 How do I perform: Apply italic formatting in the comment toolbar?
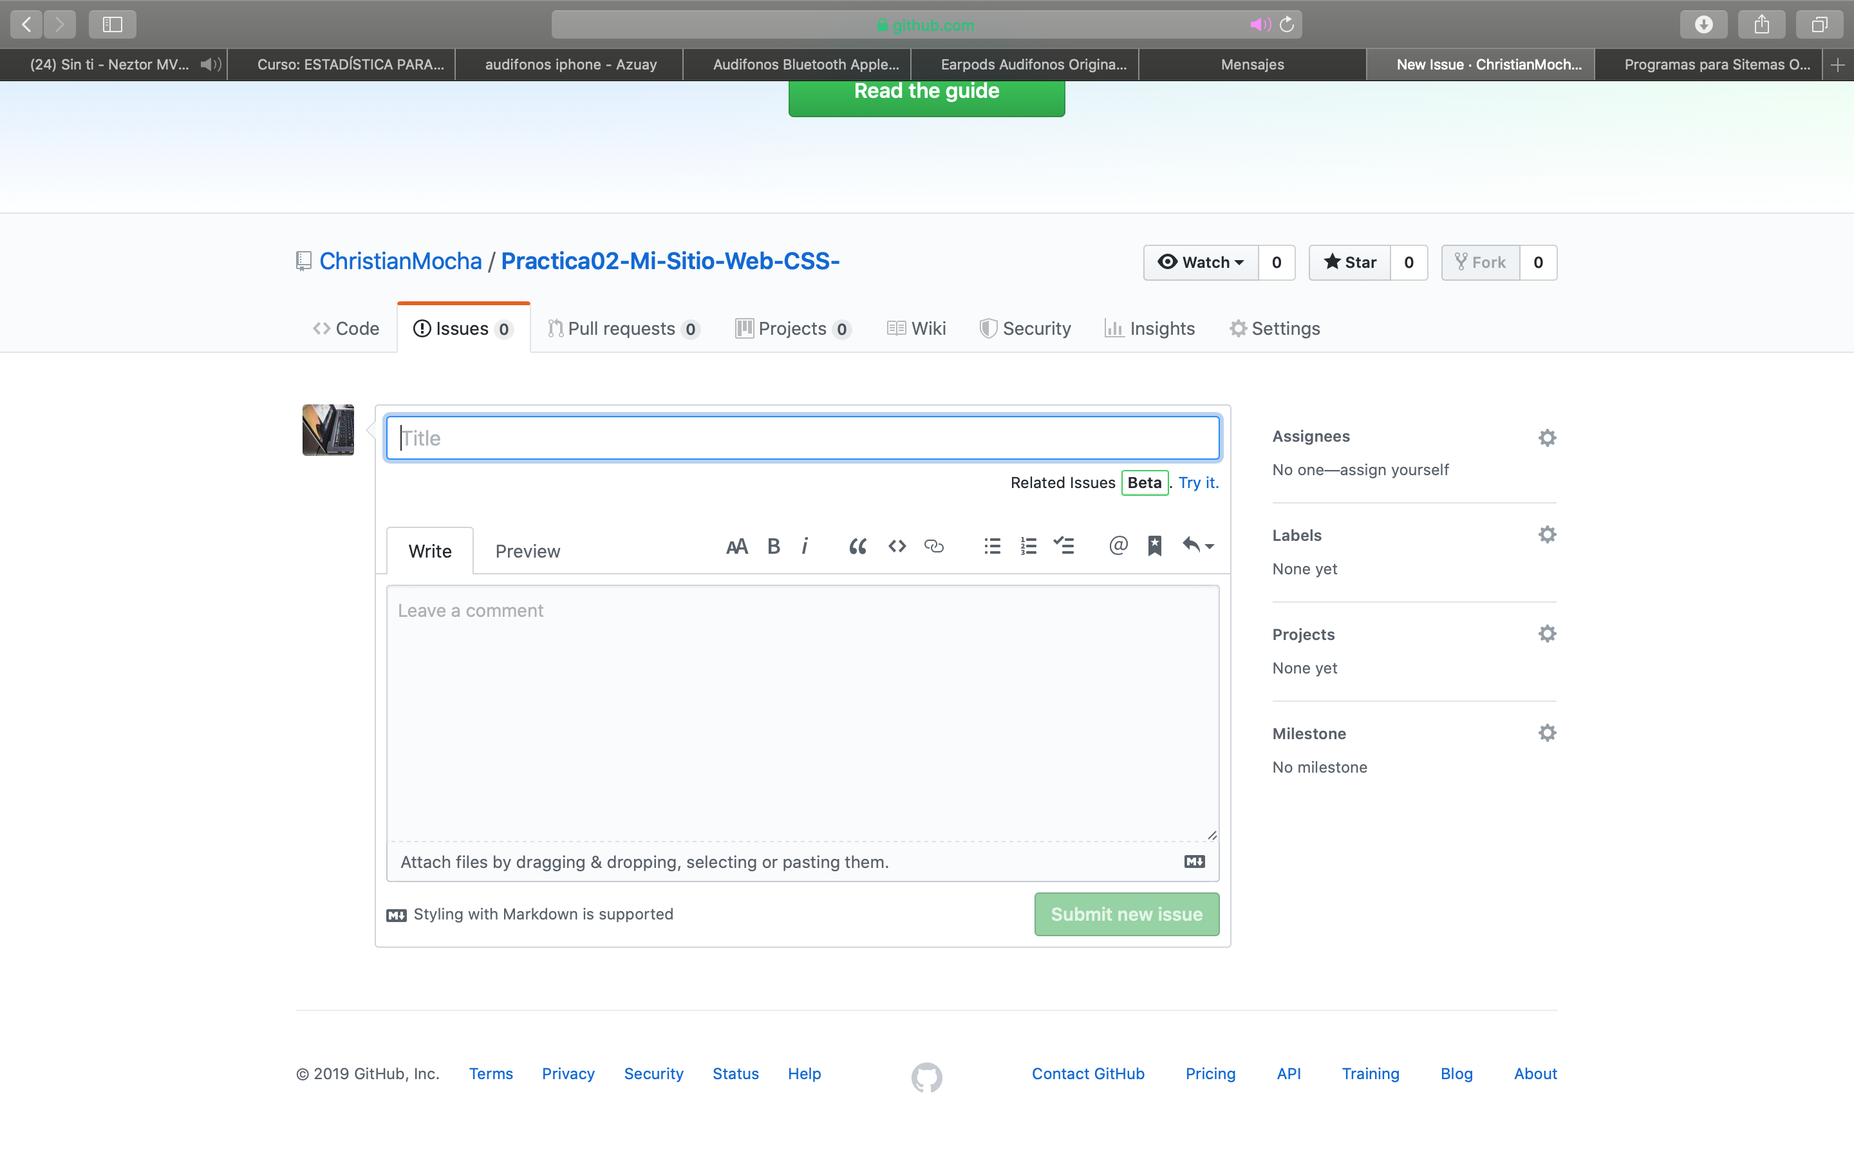pyautogui.click(x=805, y=546)
